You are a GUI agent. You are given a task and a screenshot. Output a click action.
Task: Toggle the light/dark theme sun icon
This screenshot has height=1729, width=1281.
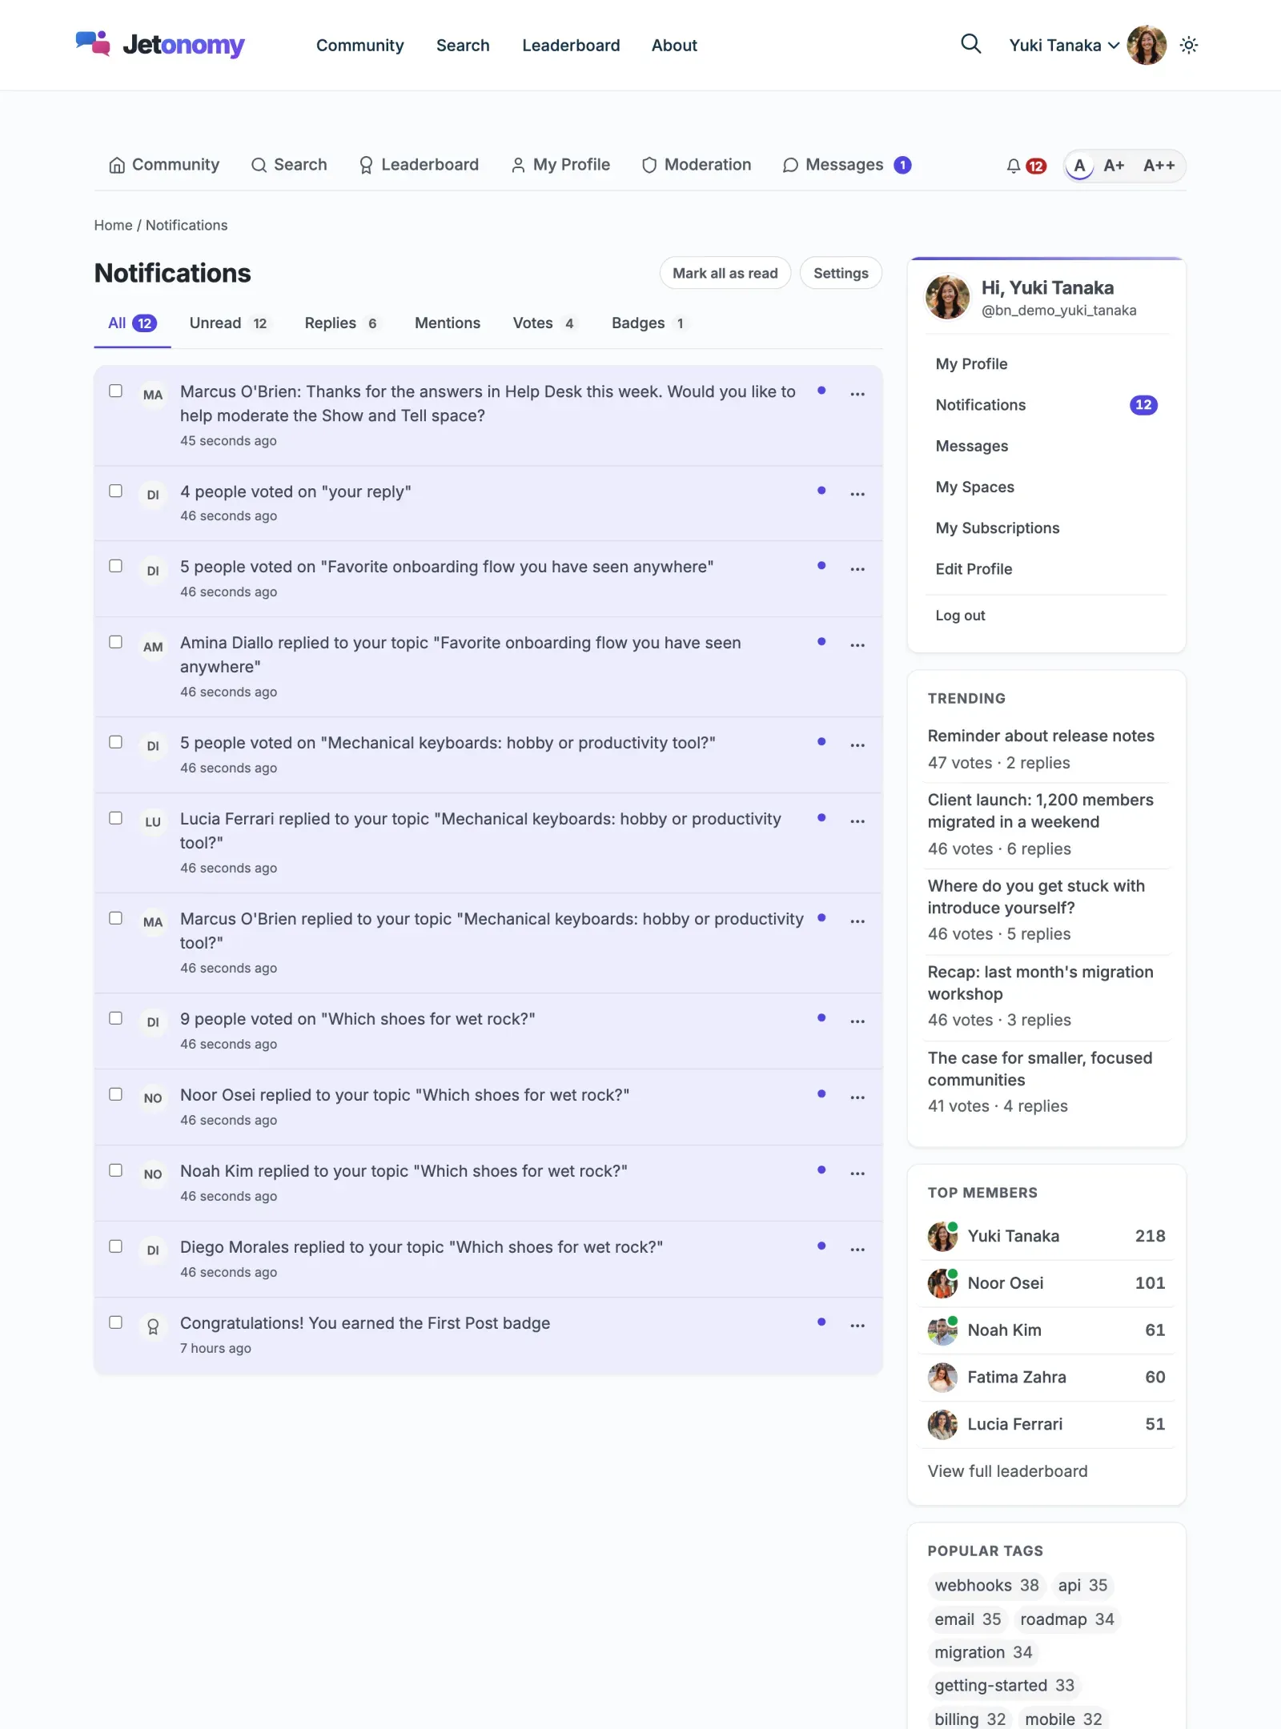(x=1189, y=45)
